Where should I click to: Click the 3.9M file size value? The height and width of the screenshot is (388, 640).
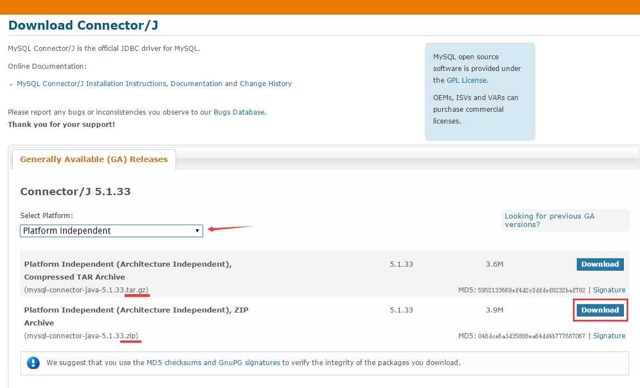click(494, 310)
